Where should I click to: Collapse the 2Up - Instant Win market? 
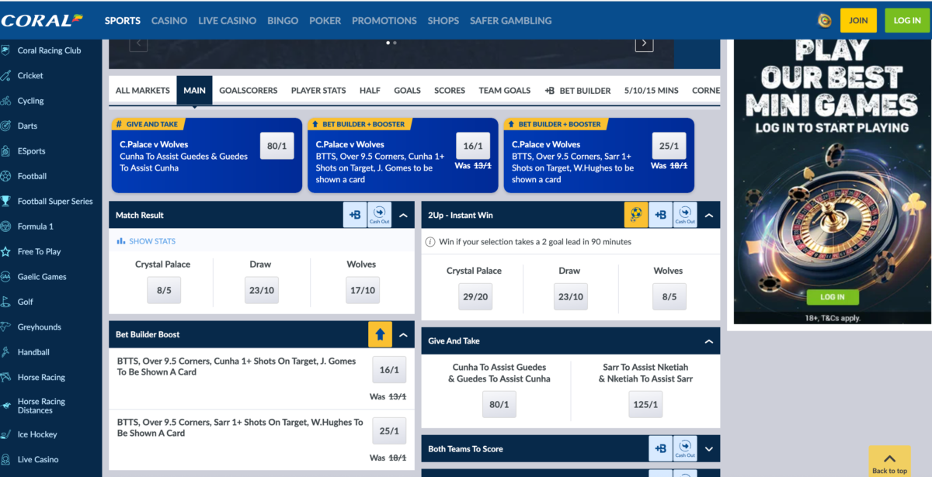708,216
